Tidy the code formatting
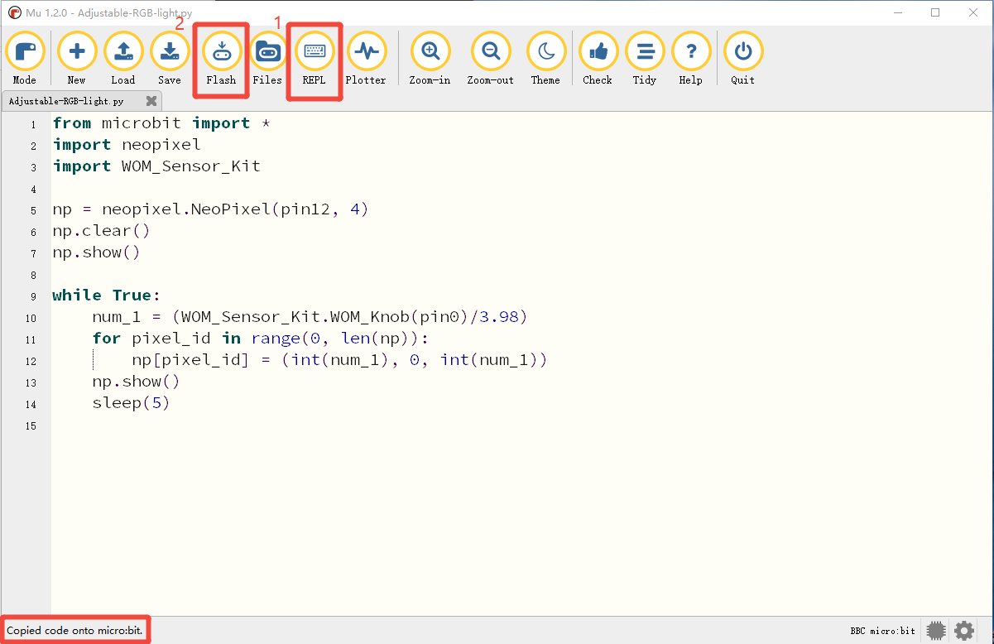Image resolution: width=994 pixels, height=644 pixels. (x=645, y=58)
